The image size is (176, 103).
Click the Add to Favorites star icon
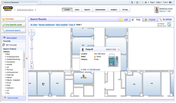pos(5,98)
